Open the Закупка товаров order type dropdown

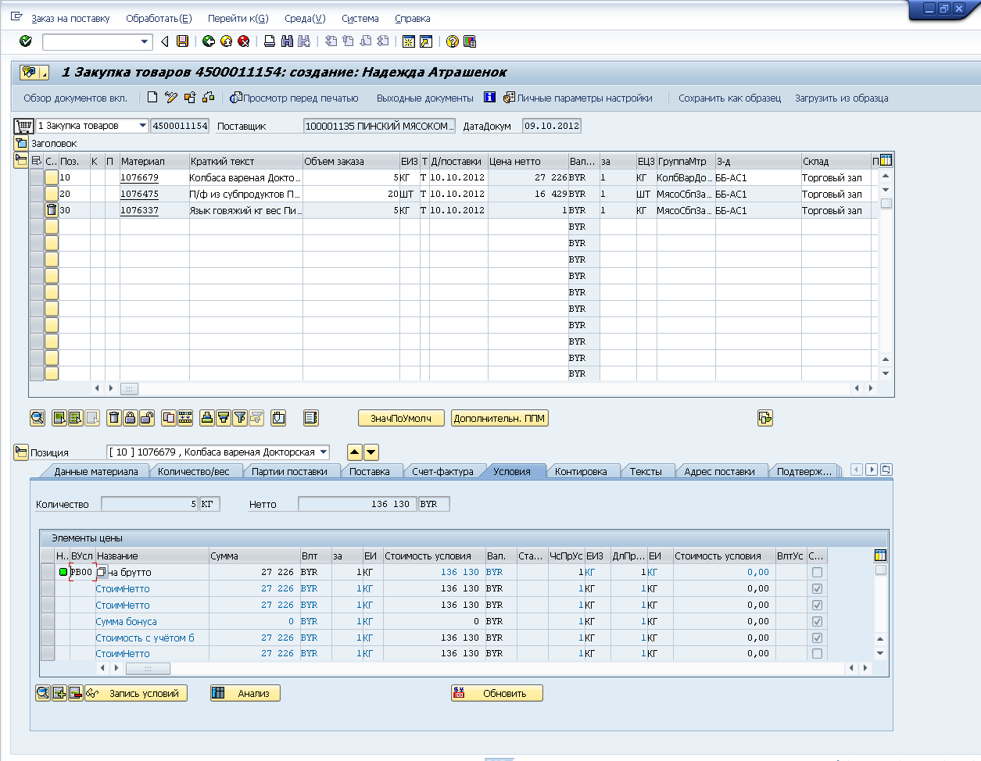(142, 126)
